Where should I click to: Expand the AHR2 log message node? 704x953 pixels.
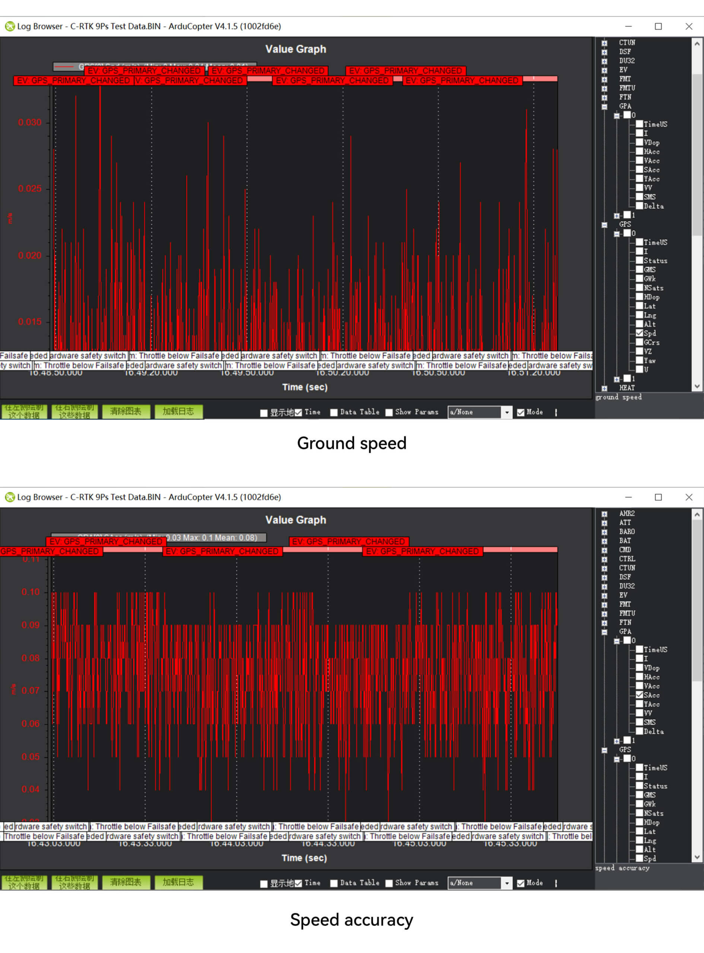click(604, 514)
